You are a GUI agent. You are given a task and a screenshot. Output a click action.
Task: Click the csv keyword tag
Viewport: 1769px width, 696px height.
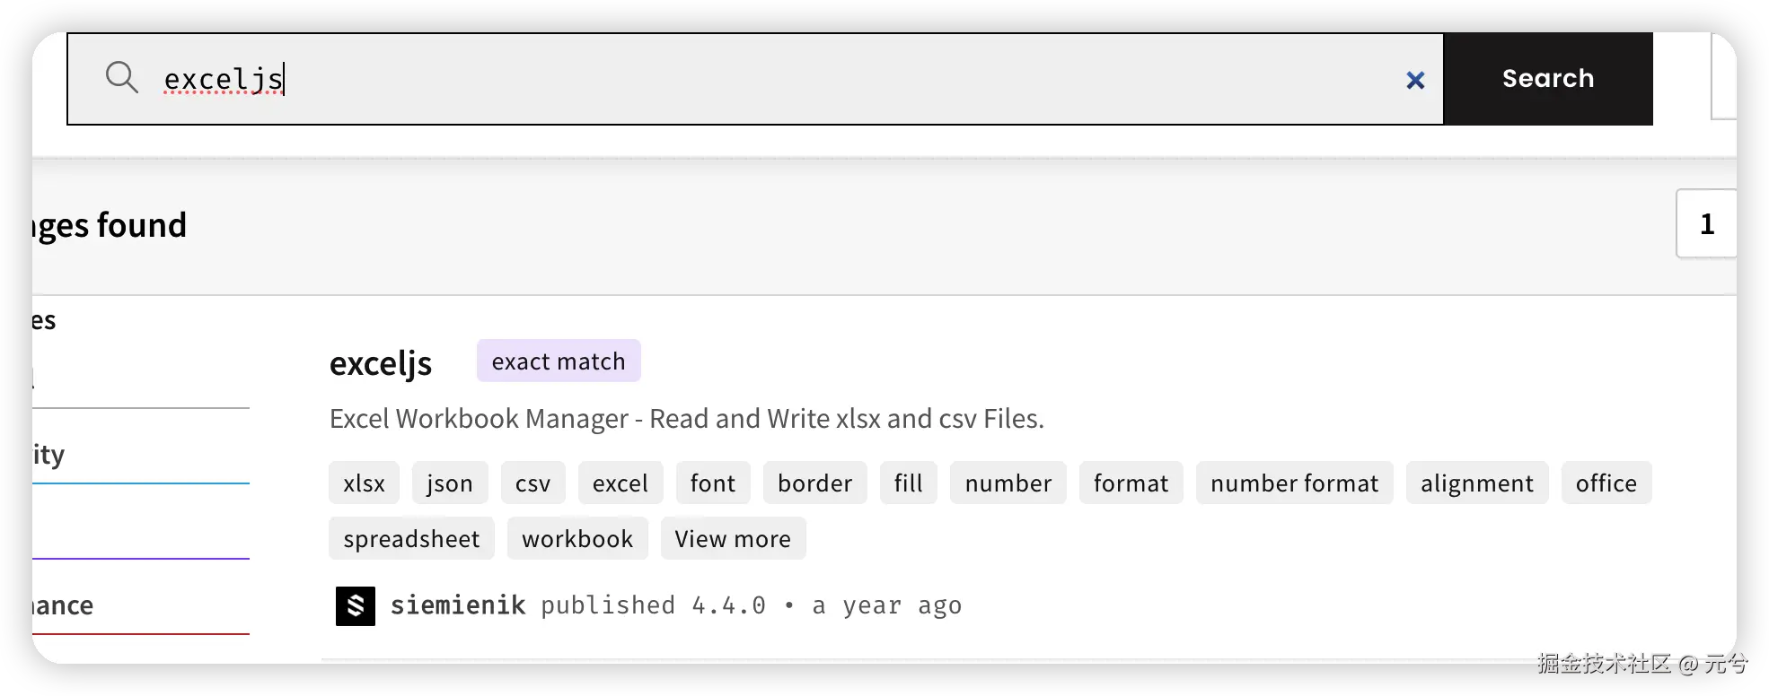(x=532, y=483)
